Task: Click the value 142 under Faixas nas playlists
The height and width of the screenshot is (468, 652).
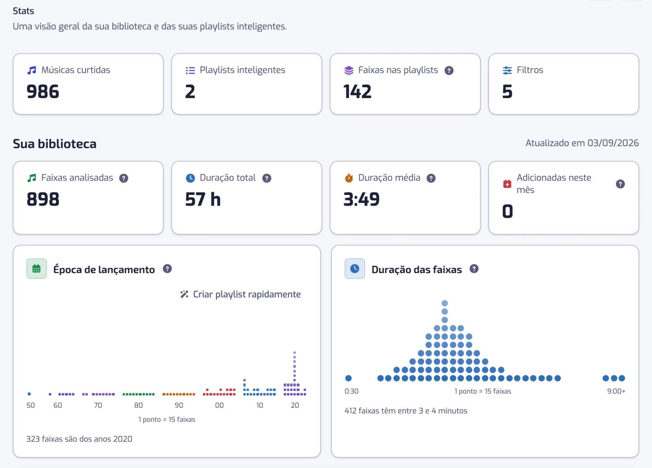Action: coord(357,92)
